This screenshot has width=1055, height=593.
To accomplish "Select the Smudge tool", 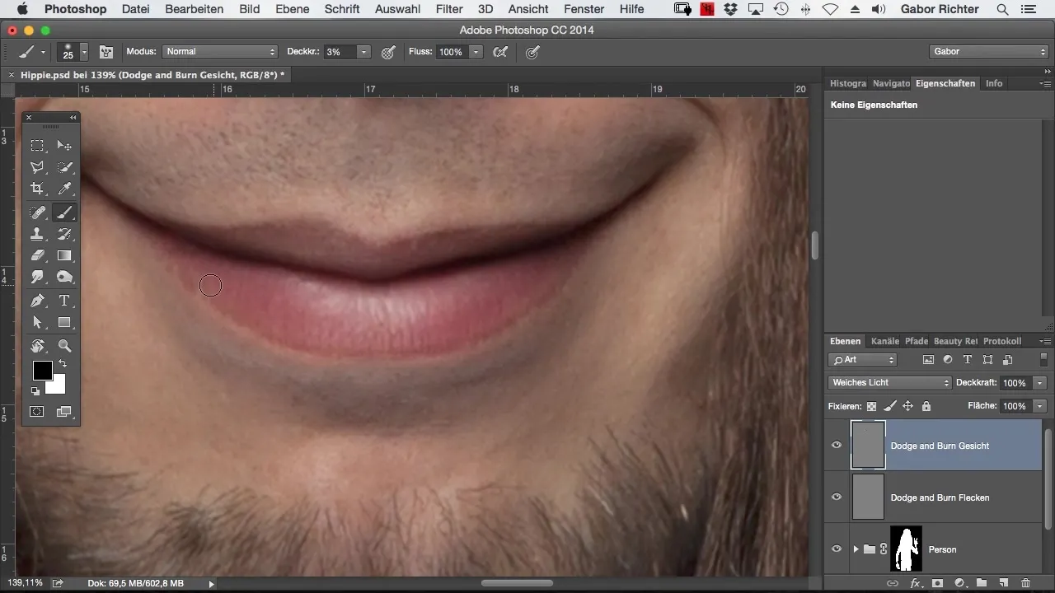I will (x=37, y=278).
